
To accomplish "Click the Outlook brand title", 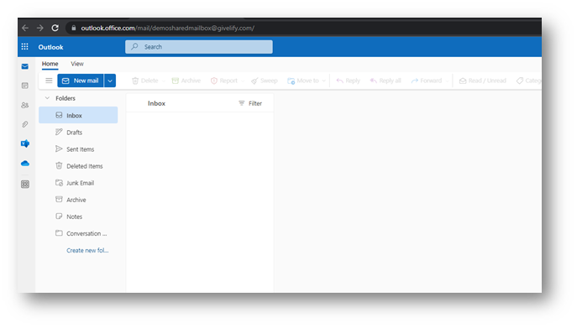I will (50, 47).
